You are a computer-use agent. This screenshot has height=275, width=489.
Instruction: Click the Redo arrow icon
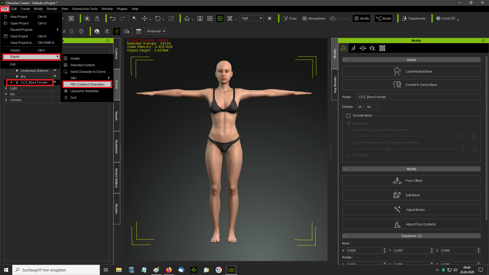click(x=123, y=19)
